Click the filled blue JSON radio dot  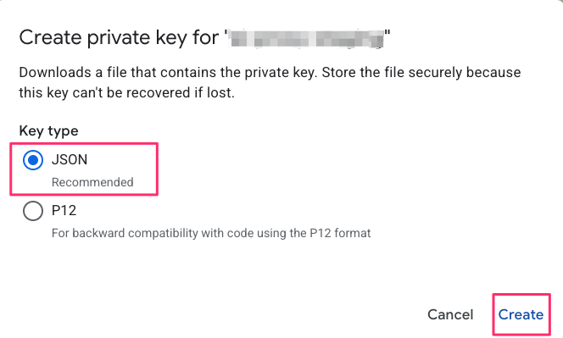click(33, 160)
